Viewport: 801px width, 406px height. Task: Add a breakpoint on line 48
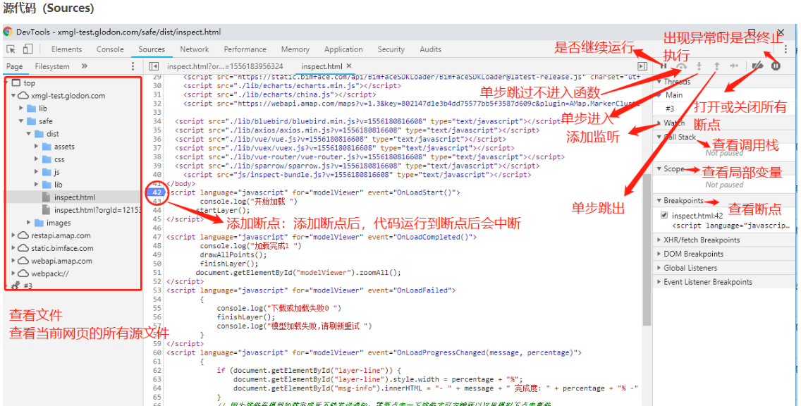click(157, 245)
